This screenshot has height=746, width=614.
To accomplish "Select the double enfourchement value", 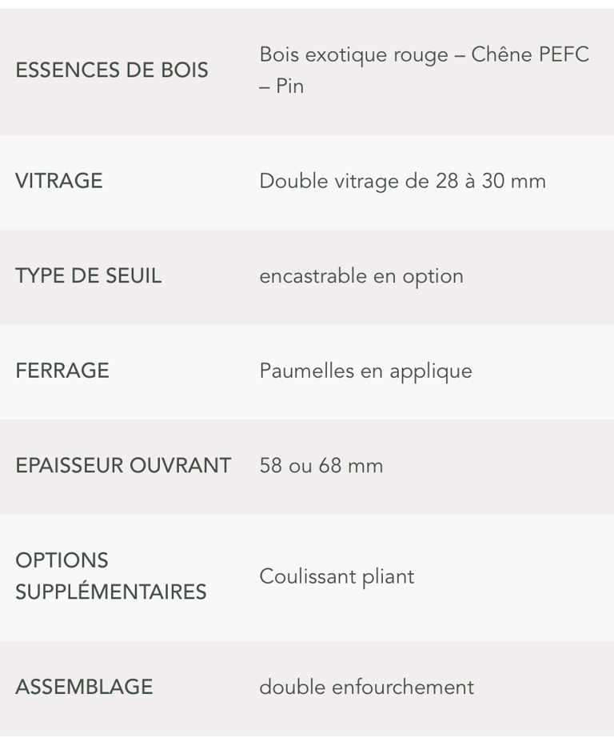I will pos(367,688).
